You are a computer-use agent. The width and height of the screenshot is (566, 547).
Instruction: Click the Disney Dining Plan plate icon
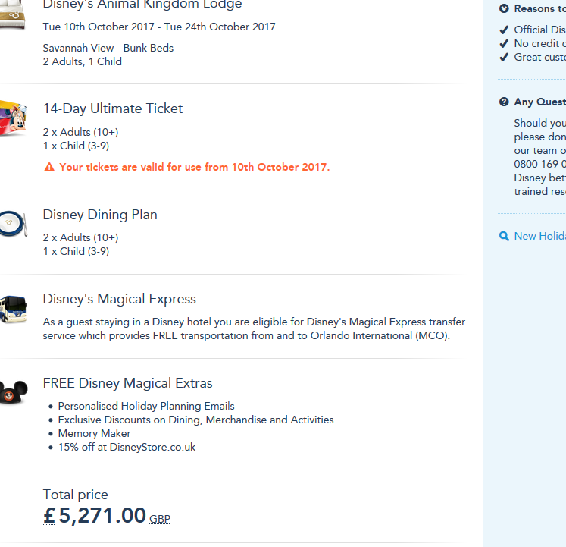pyautogui.click(x=13, y=222)
